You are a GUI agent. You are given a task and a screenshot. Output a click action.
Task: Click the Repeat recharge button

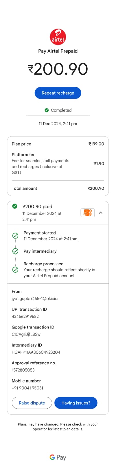coord(58,93)
